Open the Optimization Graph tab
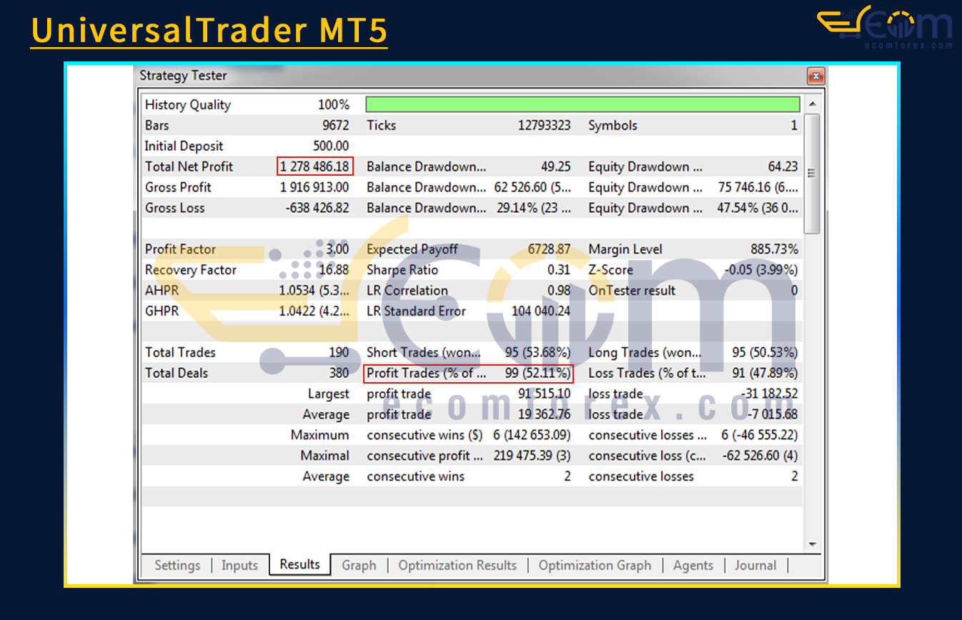962x620 pixels. click(595, 565)
